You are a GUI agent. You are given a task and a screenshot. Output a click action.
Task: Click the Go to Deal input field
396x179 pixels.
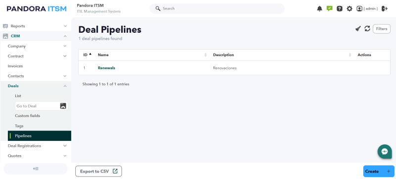38,106
